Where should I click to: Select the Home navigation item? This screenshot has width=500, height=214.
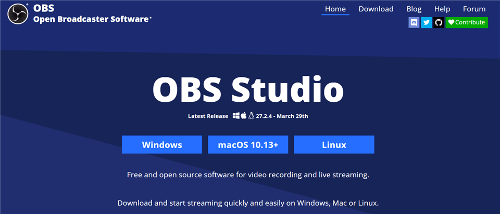click(335, 9)
